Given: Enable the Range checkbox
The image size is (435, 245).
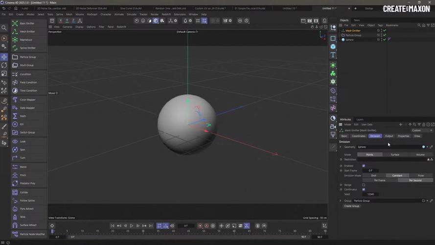Looking at the screenshot, I should tap(364, 185).
